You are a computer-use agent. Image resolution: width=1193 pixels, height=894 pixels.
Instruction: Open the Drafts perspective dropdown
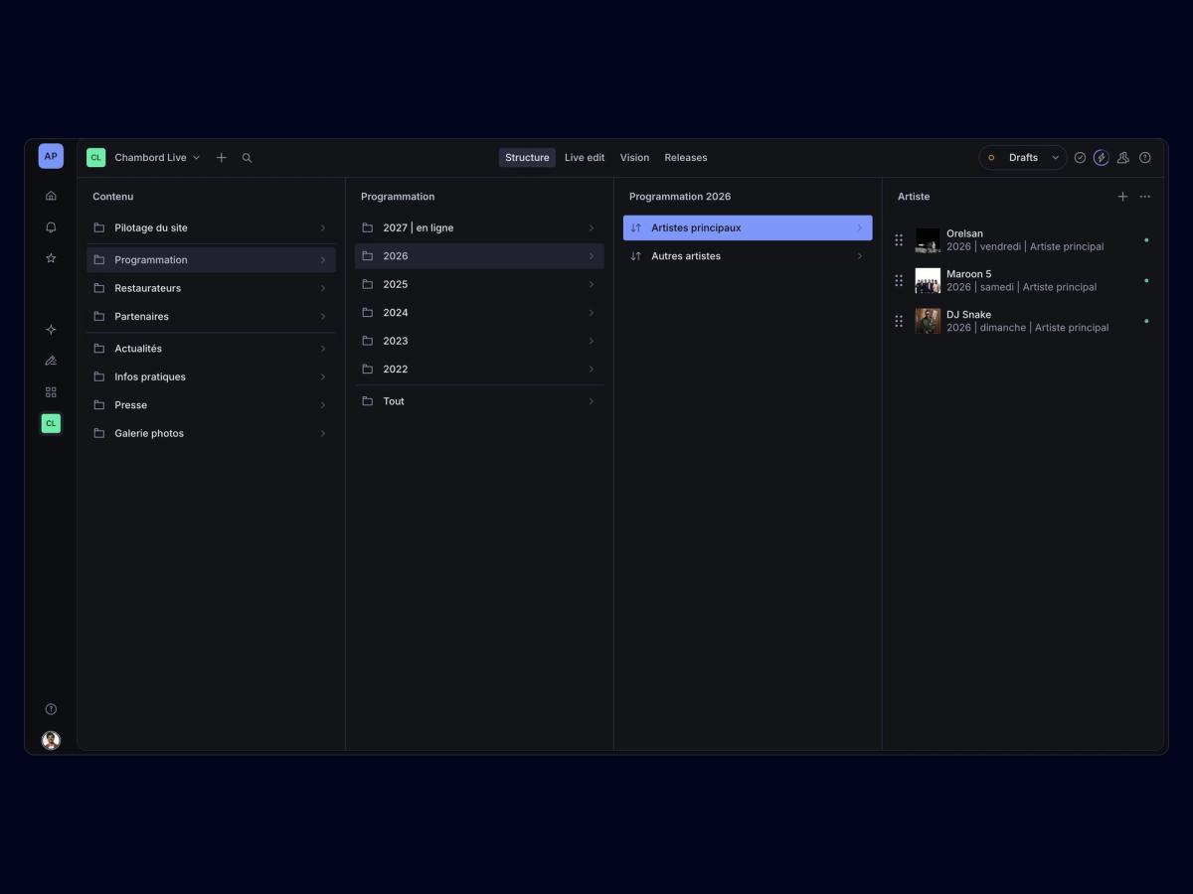click(1023, 158)
